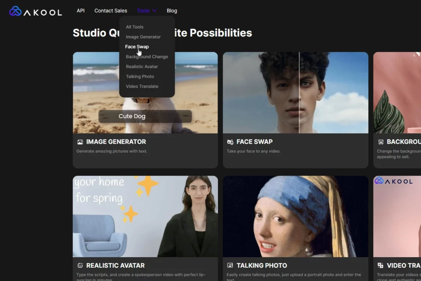Screen dimensions: 421x281
Task: Choose Background Change from the Tools menu
Action: [x=147, y=56]
